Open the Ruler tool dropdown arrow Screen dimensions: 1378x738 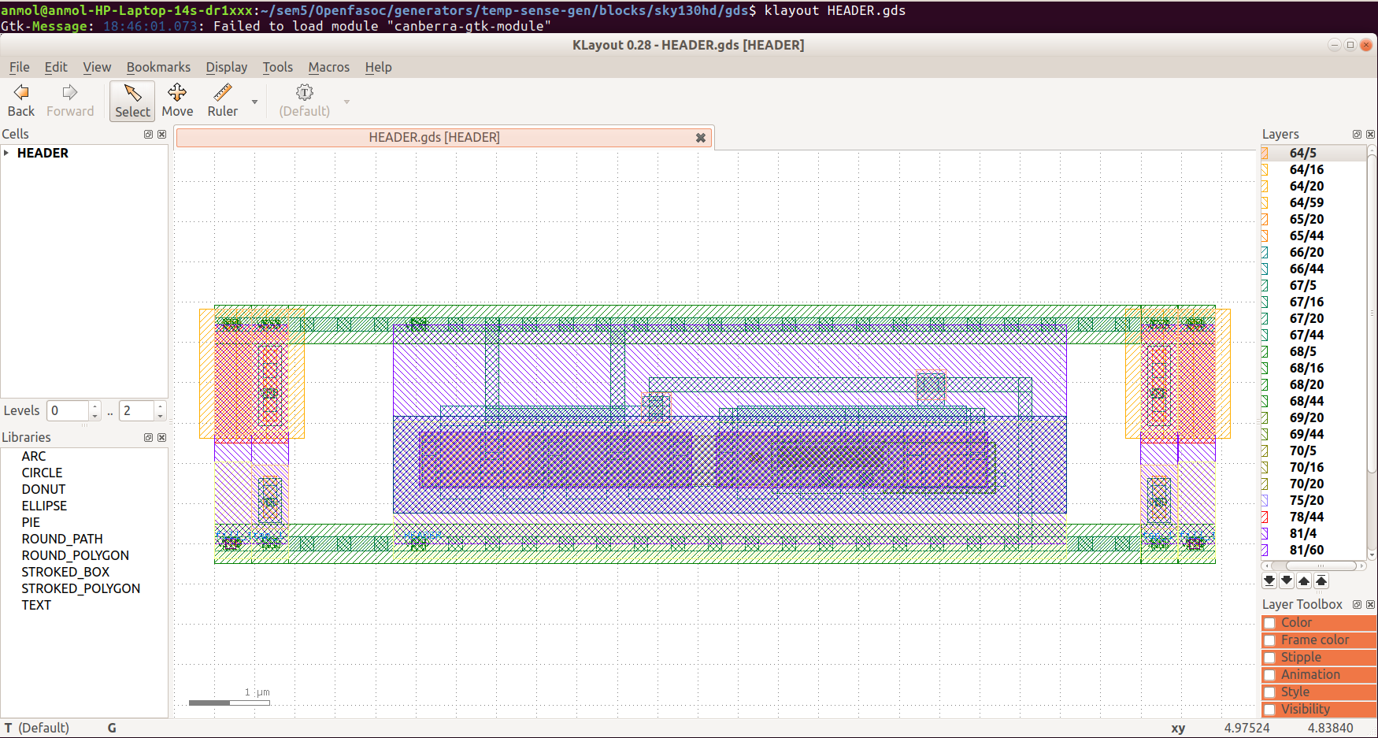tap(254, 101)
